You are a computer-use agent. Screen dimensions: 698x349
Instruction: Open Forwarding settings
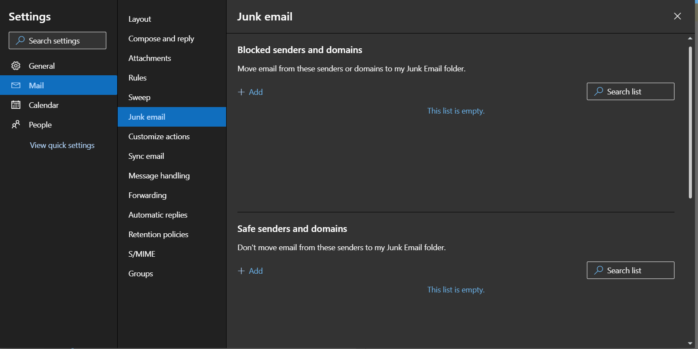(x=172, y=195)
